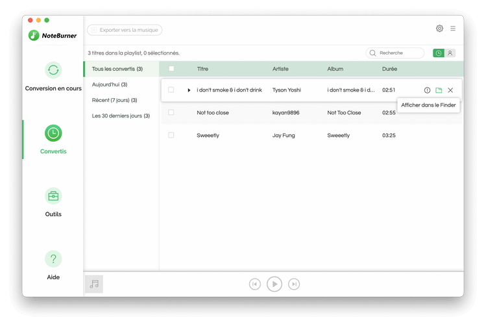486x326 pixels.
Task: Open the Aide question mark icon
Action: [x=53, y=258]
